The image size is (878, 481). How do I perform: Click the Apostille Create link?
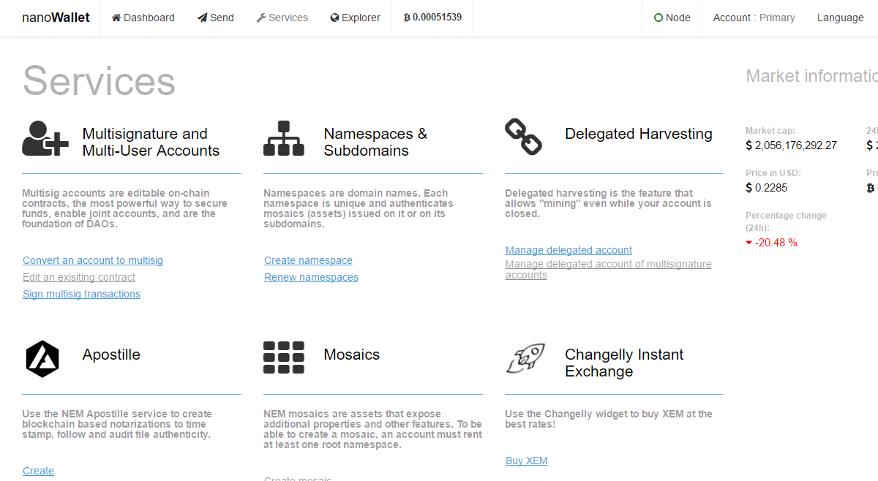[x=38, y=471]
